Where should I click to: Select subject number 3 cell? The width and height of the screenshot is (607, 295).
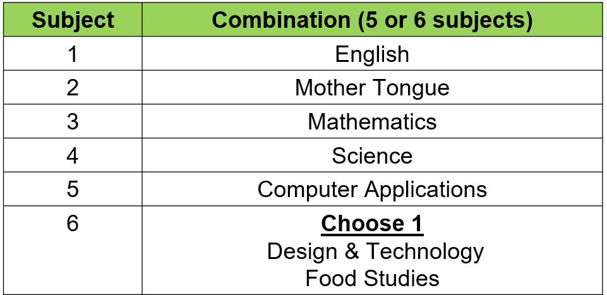[x=73, y=122]
